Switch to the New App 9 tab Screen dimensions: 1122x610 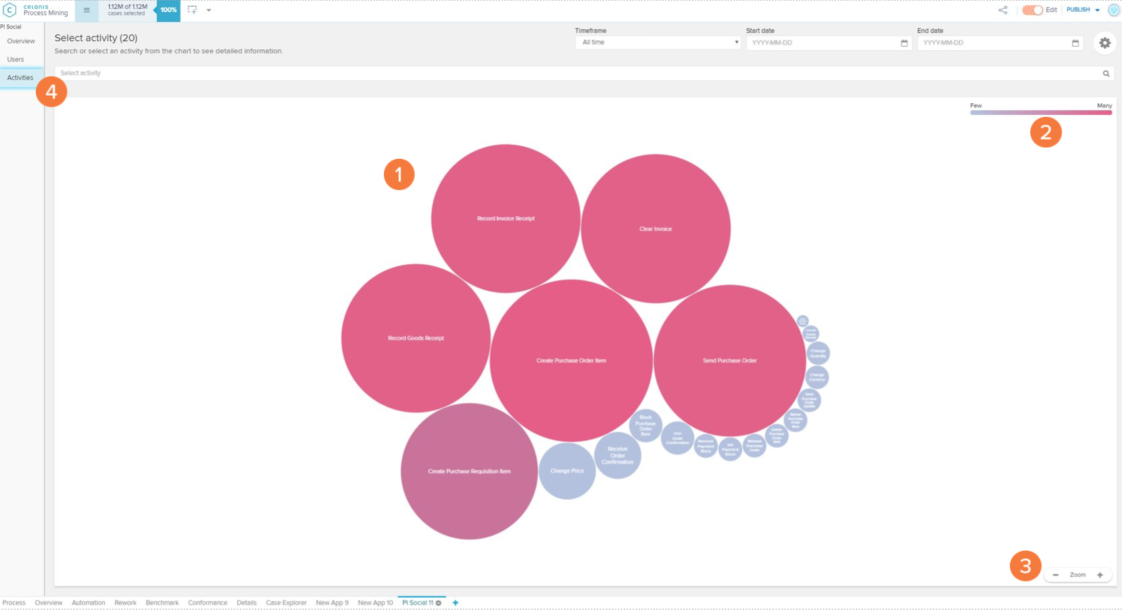tap(332, 603)
